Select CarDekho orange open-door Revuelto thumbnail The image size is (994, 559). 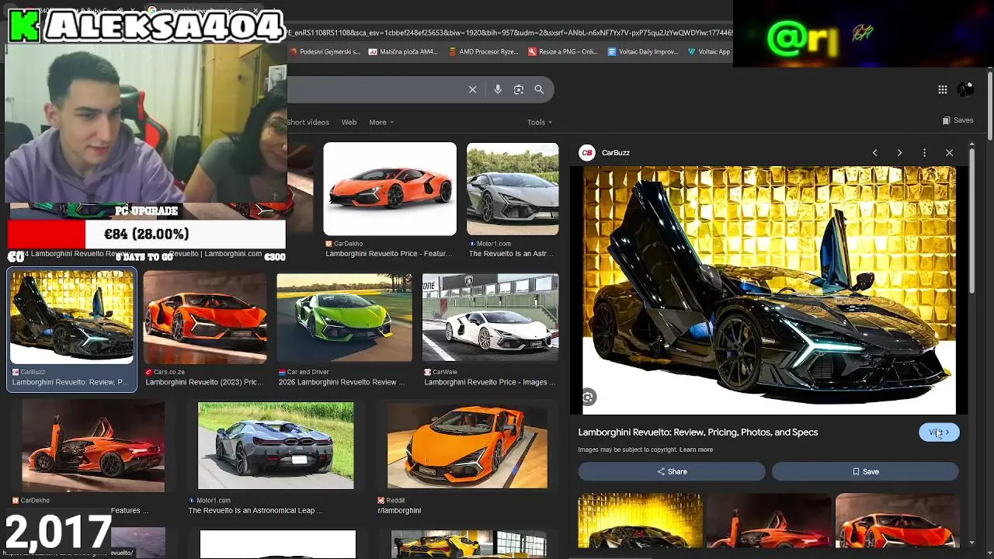(93, 446)
